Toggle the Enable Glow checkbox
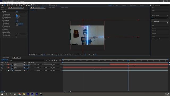 (x=16, y=14)
